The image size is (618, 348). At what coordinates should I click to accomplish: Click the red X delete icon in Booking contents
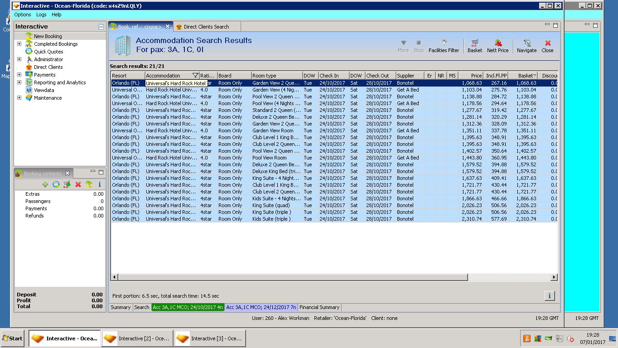click(78, 184)
